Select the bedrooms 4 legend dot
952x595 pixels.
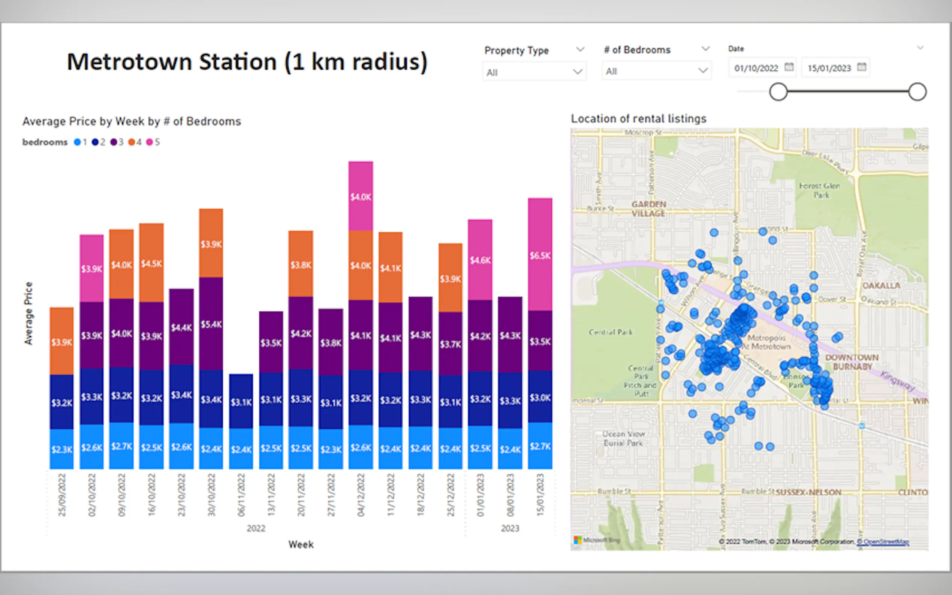click(132, 142)
